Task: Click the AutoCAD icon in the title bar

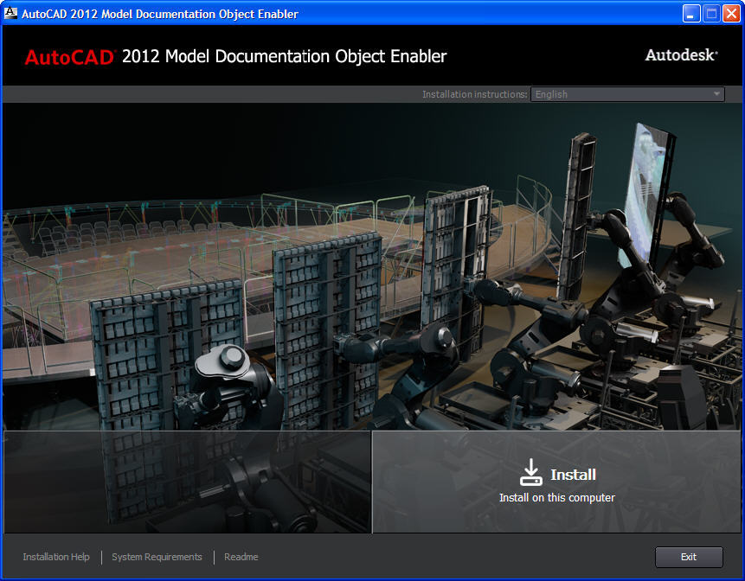Action: [x=10, y=13]
